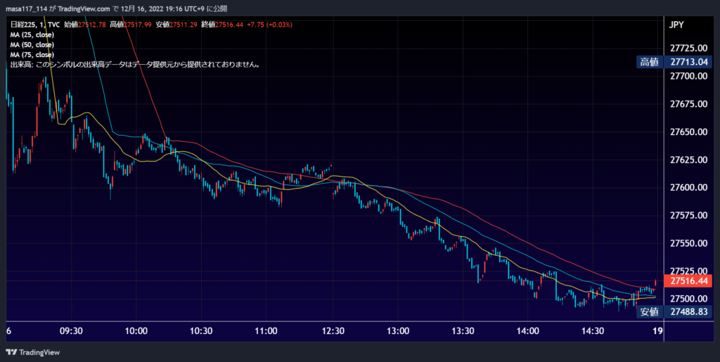Click the 27600.00 price axis value
Image resolution: width=720 pixels, height=362 pixels.
pos(689,188)
